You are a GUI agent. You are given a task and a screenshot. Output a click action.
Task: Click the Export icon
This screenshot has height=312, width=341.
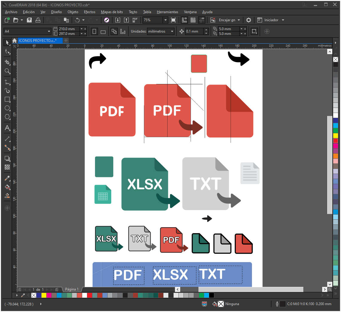click(126, 20)
